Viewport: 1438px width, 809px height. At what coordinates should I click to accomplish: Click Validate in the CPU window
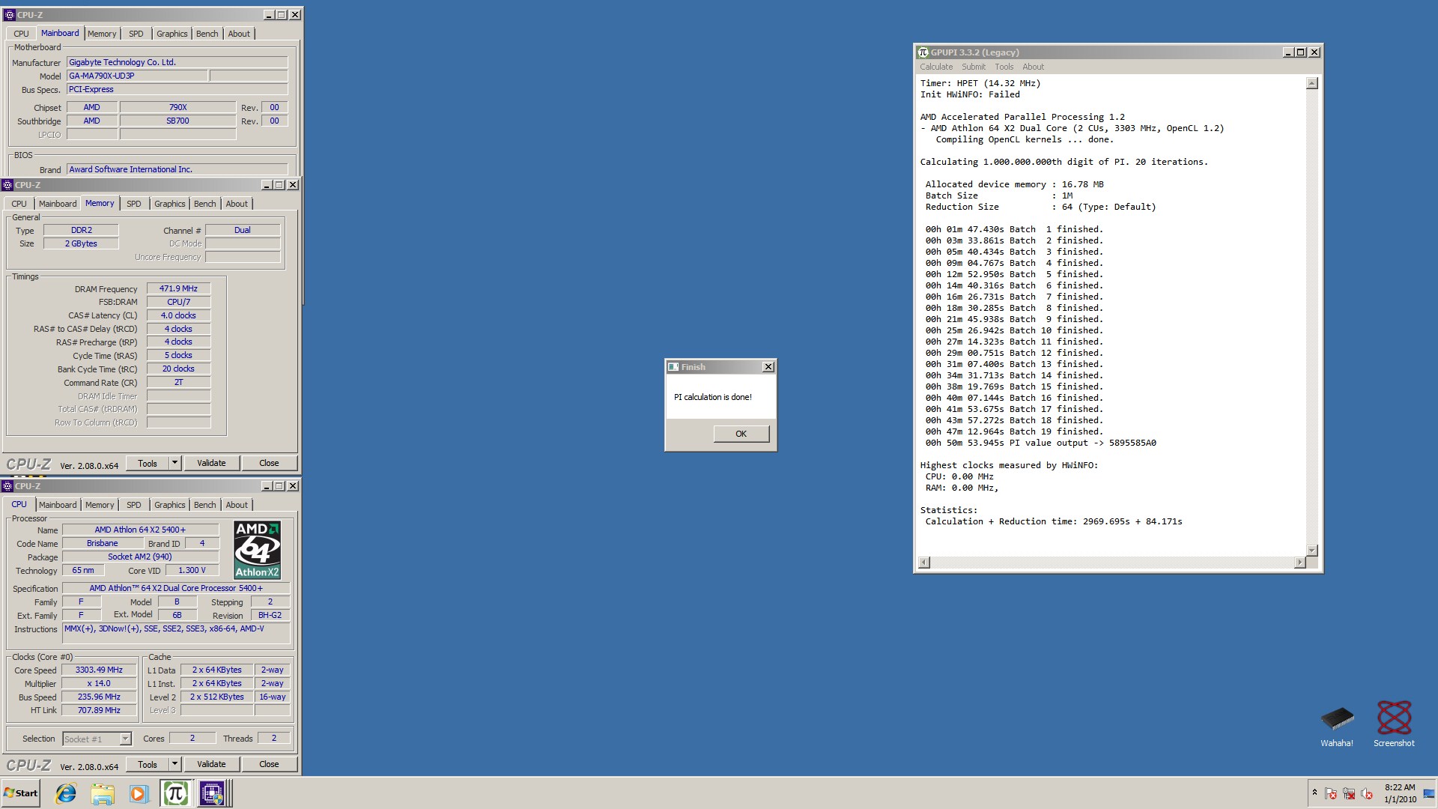[x=211, y=764]
